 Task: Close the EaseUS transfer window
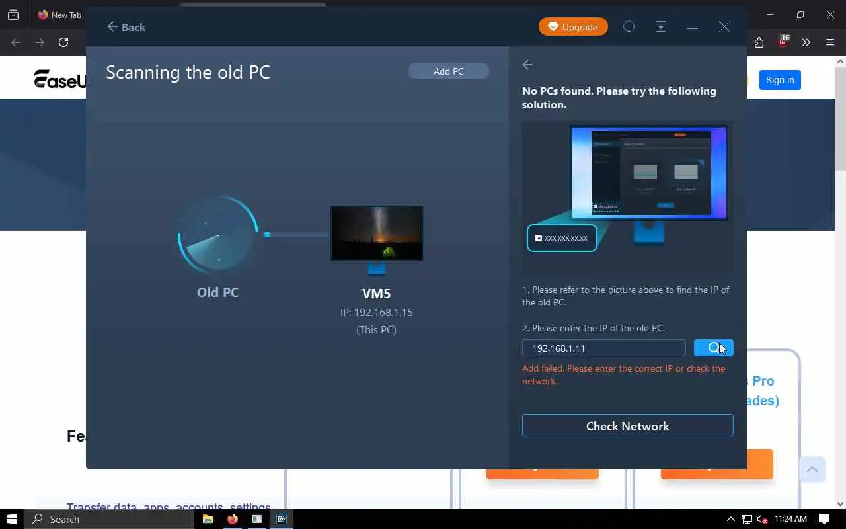tap(724, 26)
